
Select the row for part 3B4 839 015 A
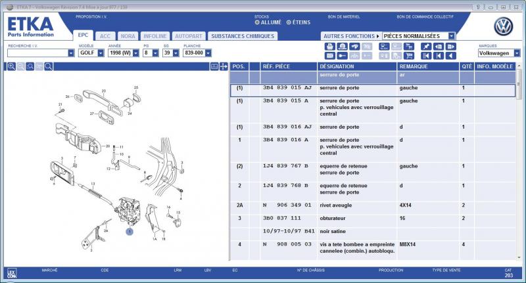tap(372, 110)
